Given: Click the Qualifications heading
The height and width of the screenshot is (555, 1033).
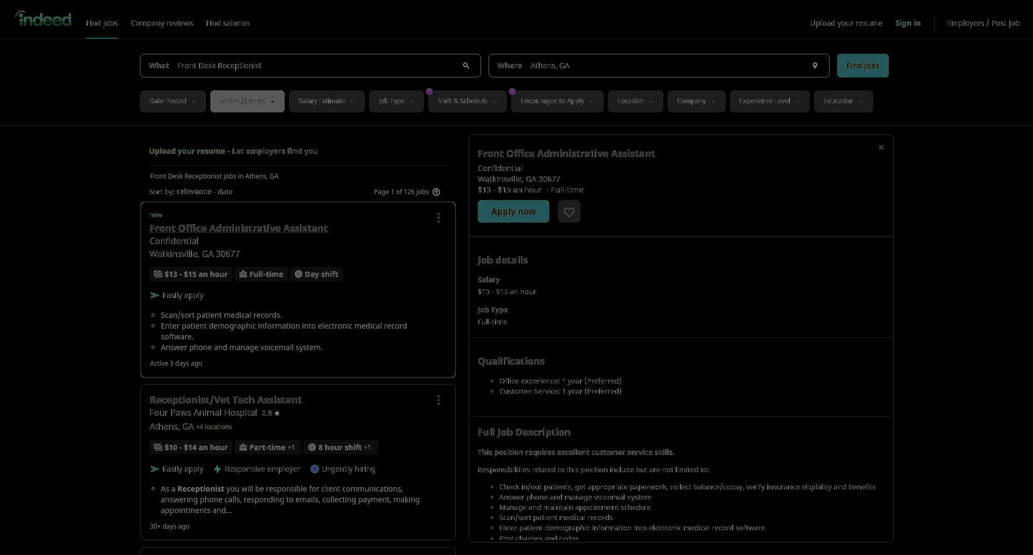Looking at the screenshot, I should (x=511, y=361).
